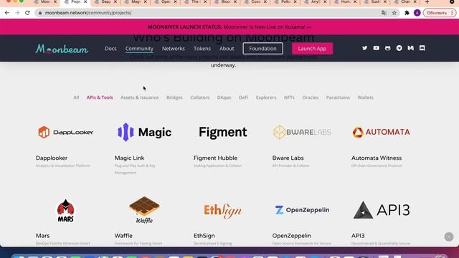
Task: Select NFTs filter
Action: click(x=289, y=97)
